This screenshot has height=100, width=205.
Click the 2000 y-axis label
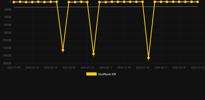[8, 9]
